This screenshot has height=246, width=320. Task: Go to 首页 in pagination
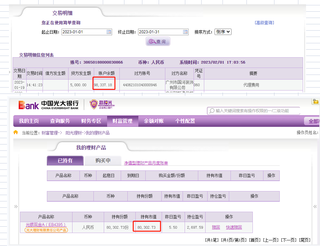point(255,240)
